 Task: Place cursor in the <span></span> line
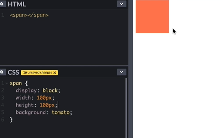[29, 15]
